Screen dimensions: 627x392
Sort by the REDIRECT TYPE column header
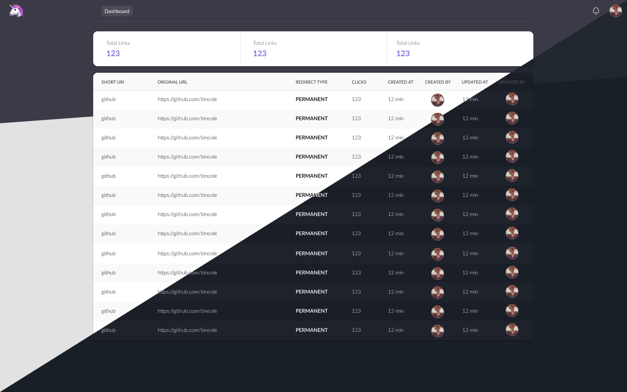click(312, 82)
